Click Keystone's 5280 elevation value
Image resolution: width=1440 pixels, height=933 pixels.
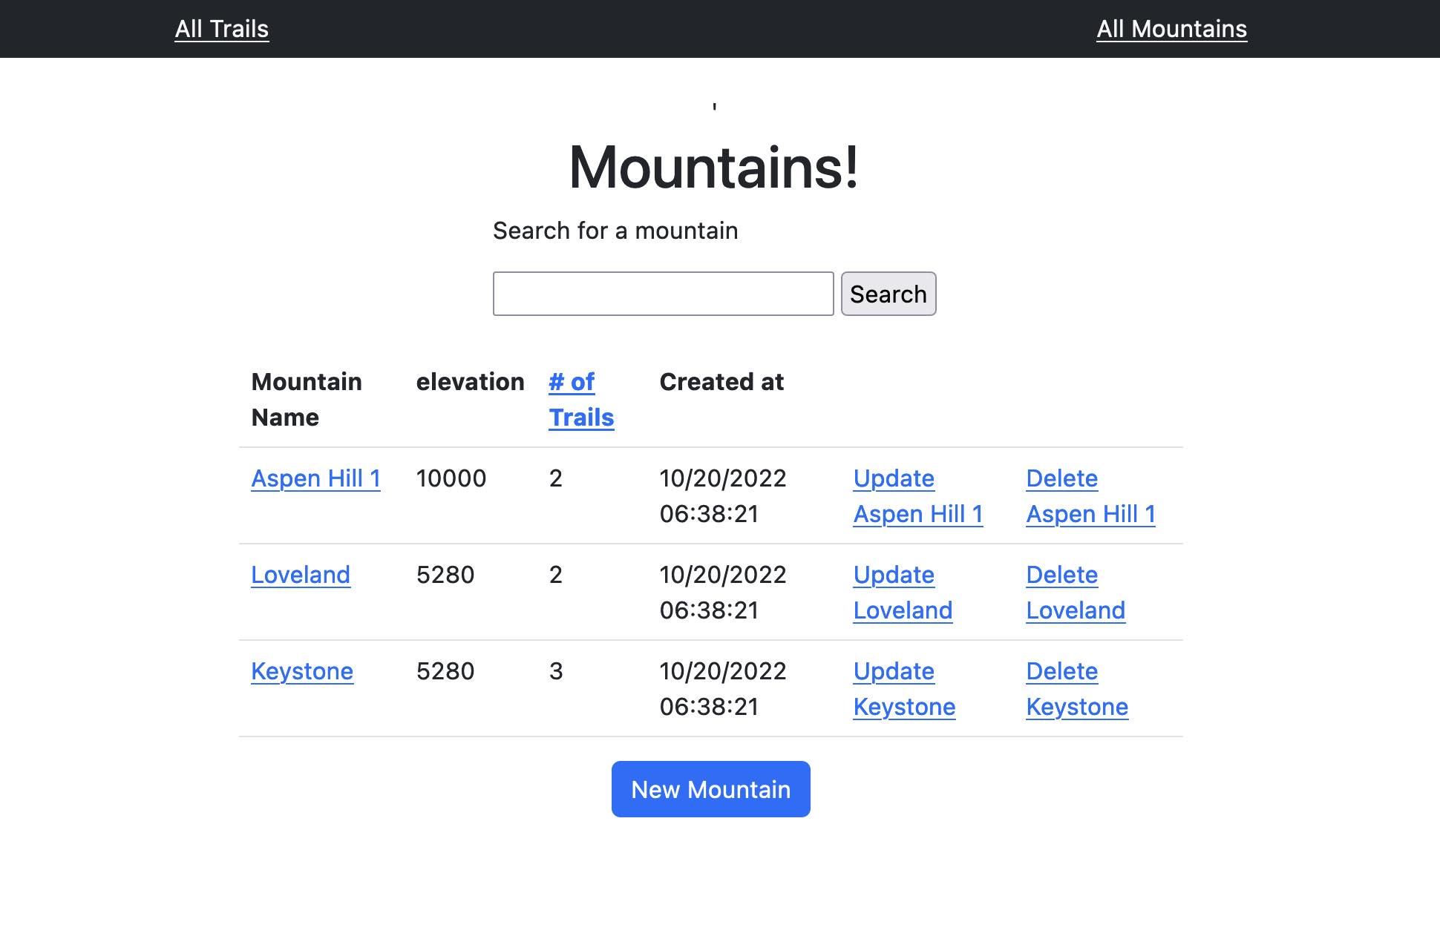click(445, 671)
